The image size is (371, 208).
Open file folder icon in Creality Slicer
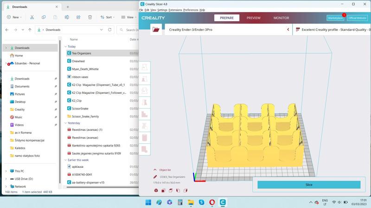pos(156,30)
